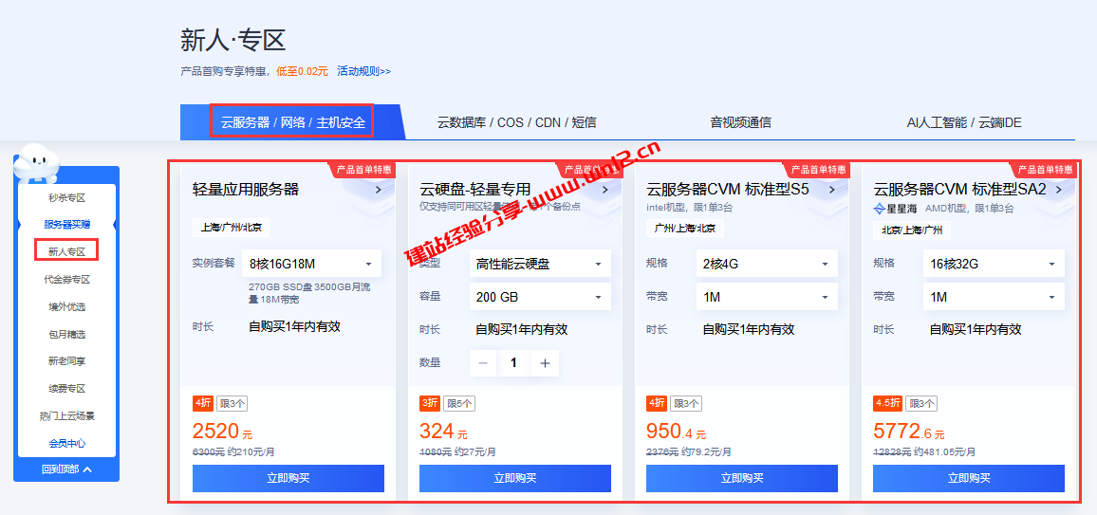The height and width of the screenshot is (515, 1097).
Task: Expand the SA2 card 带宽 1M dropdown
Action: click(994, 297)
